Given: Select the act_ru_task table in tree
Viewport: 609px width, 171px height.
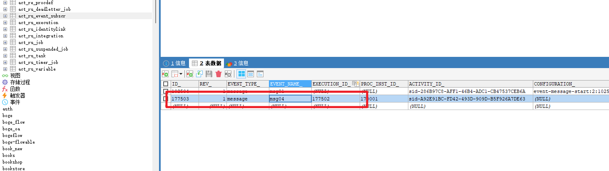Looking at the screenshot, I should click(x=32, y=56).
